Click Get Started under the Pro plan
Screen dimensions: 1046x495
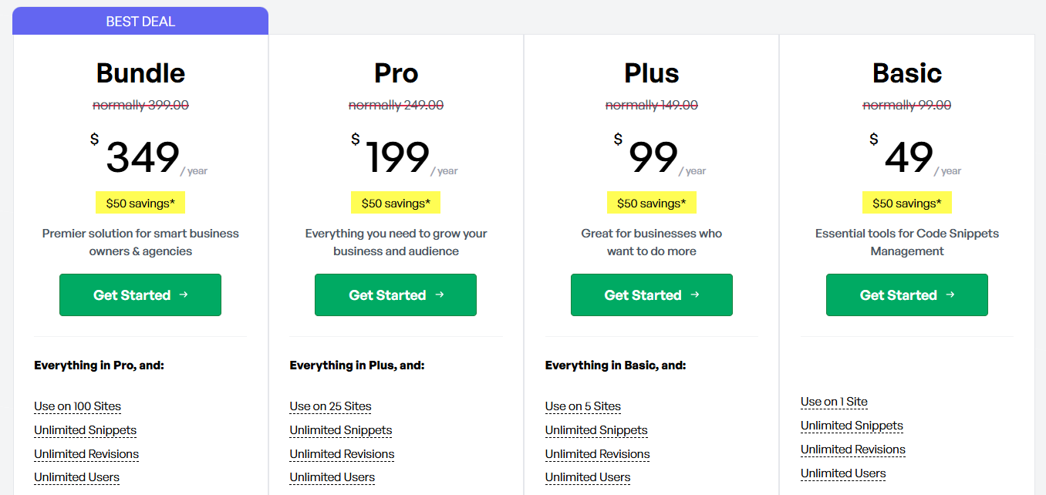tap(395, 295)
